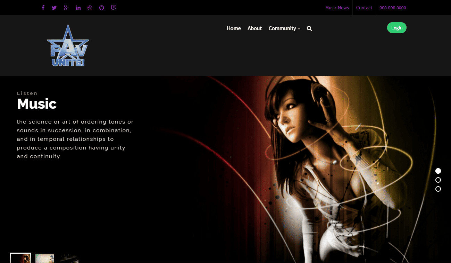The image size is (451, 263).
Task: Switch to the second slide dot
Action: (x=438, y=180)
